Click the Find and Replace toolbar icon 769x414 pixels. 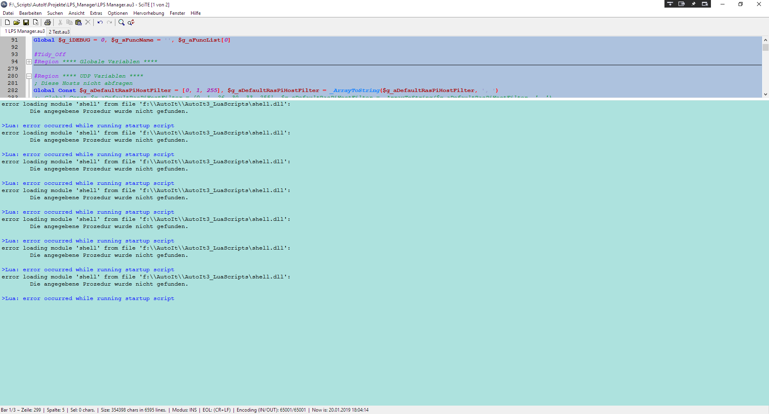pyautogui.click(x=131, y=22)
